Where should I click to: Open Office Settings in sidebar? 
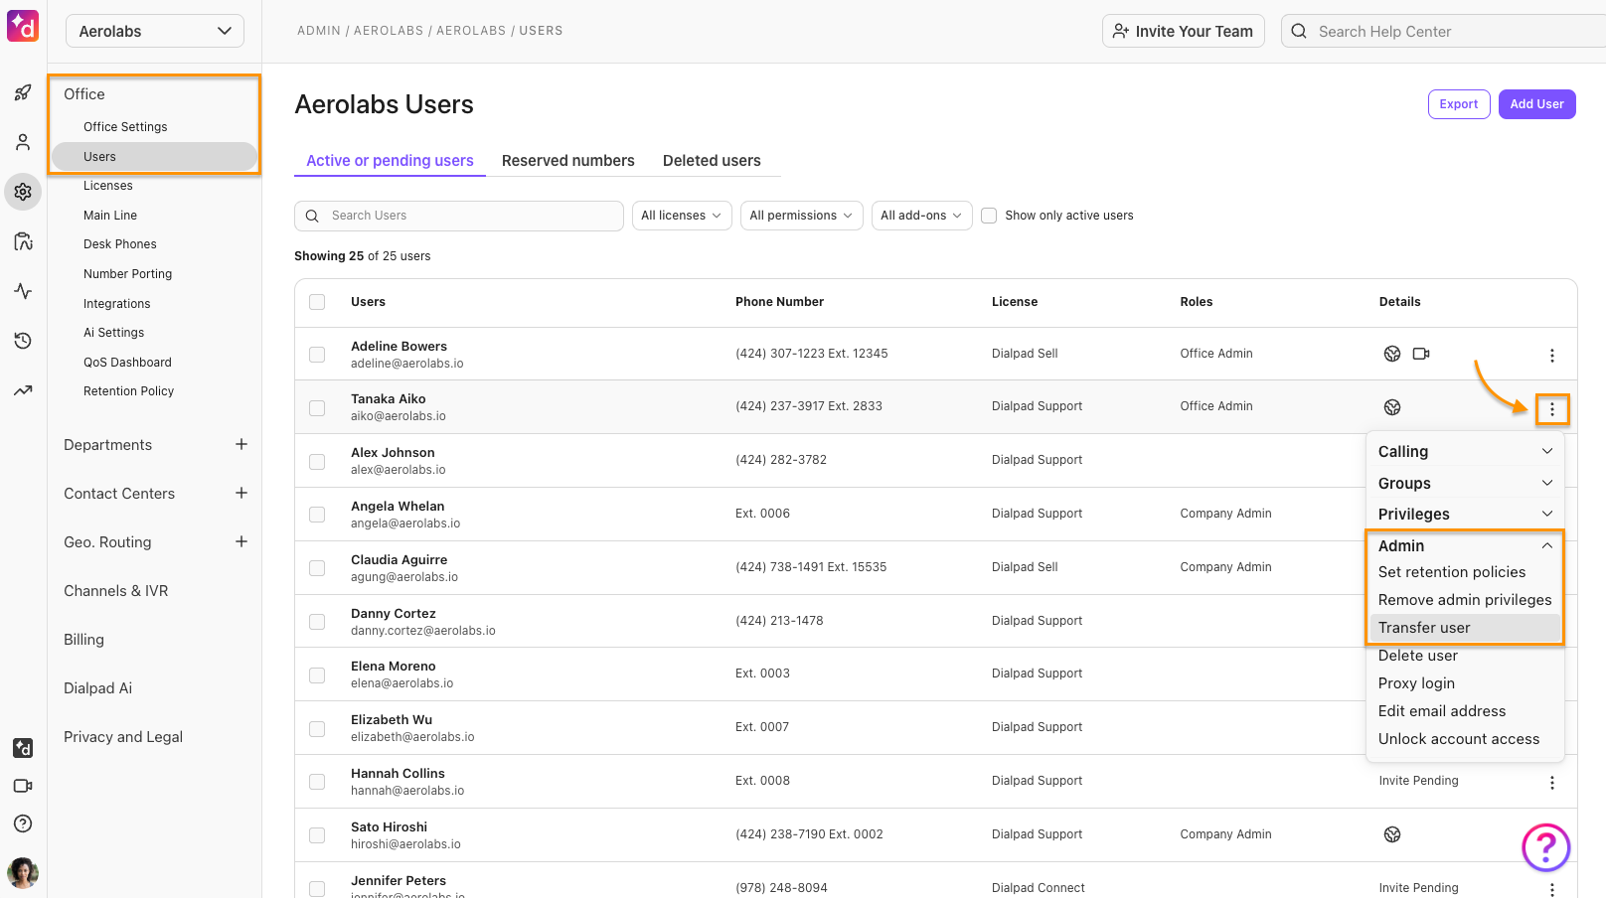[x=125, y=127]
